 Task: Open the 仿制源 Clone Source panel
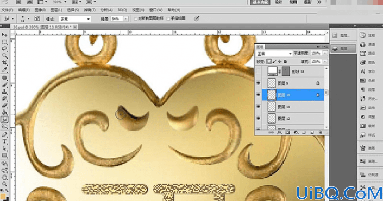[x=368, y=174]
